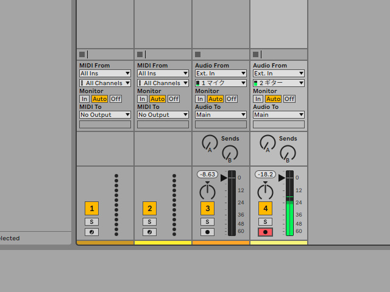This screenshot has width=390, height=292.
Task: Click track 3's clip stop square
Action: pos(197,55)
